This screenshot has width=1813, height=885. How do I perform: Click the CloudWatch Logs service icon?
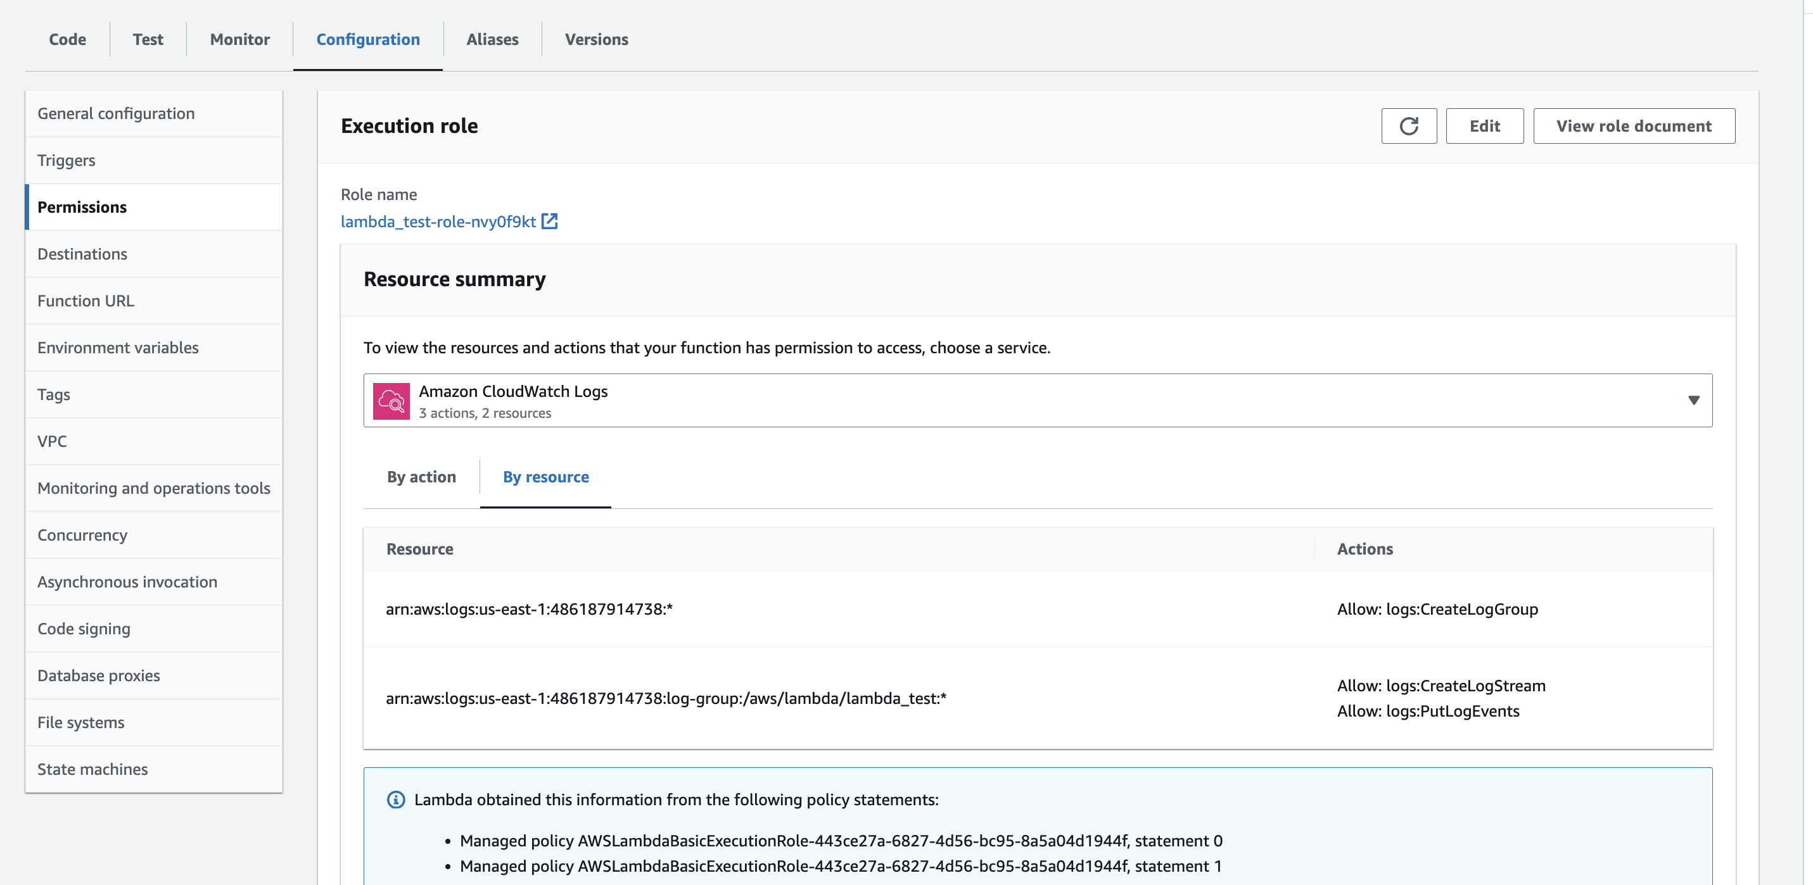[x=391, y=401]
